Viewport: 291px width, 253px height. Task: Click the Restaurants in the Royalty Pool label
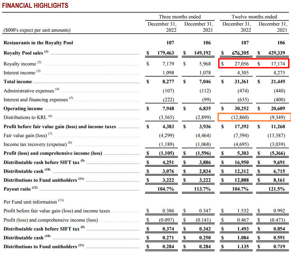tap(38, 43)
